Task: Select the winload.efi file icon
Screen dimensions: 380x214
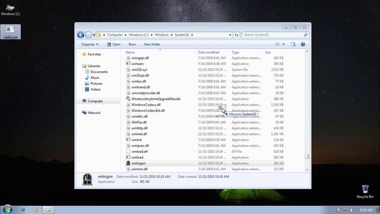Action: [128, 152]
